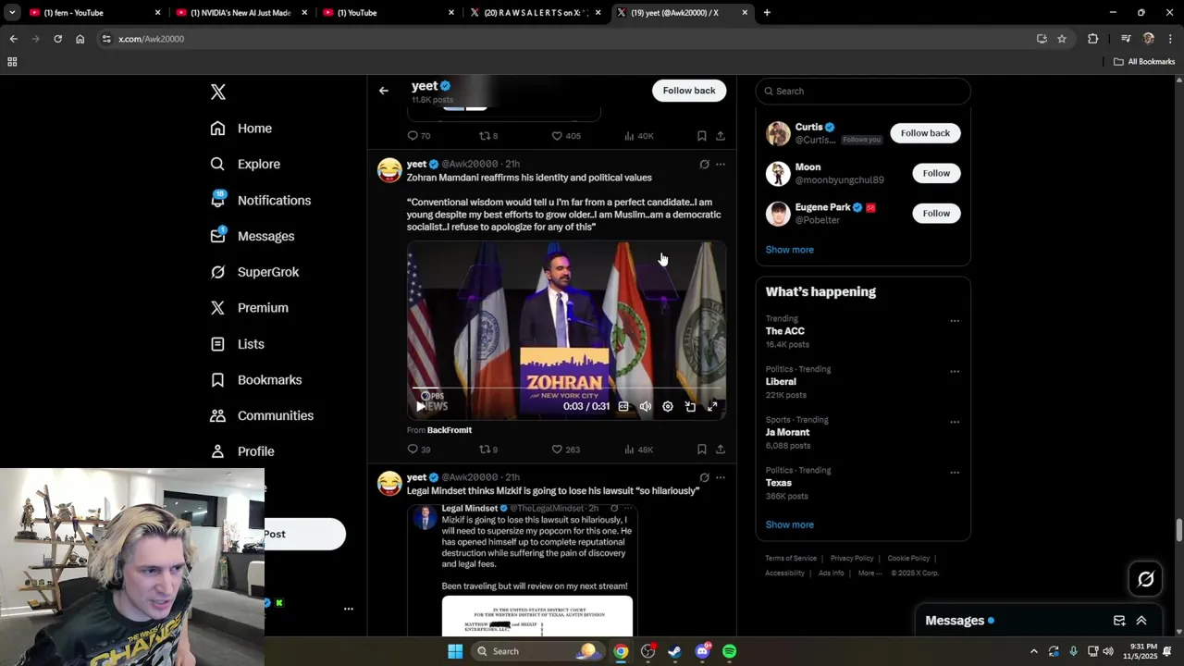The width and height of the screenshot is (1184, 666).
Task: Seek on the video progress bar
Action: pyautogui.click(x=566, y=388)
